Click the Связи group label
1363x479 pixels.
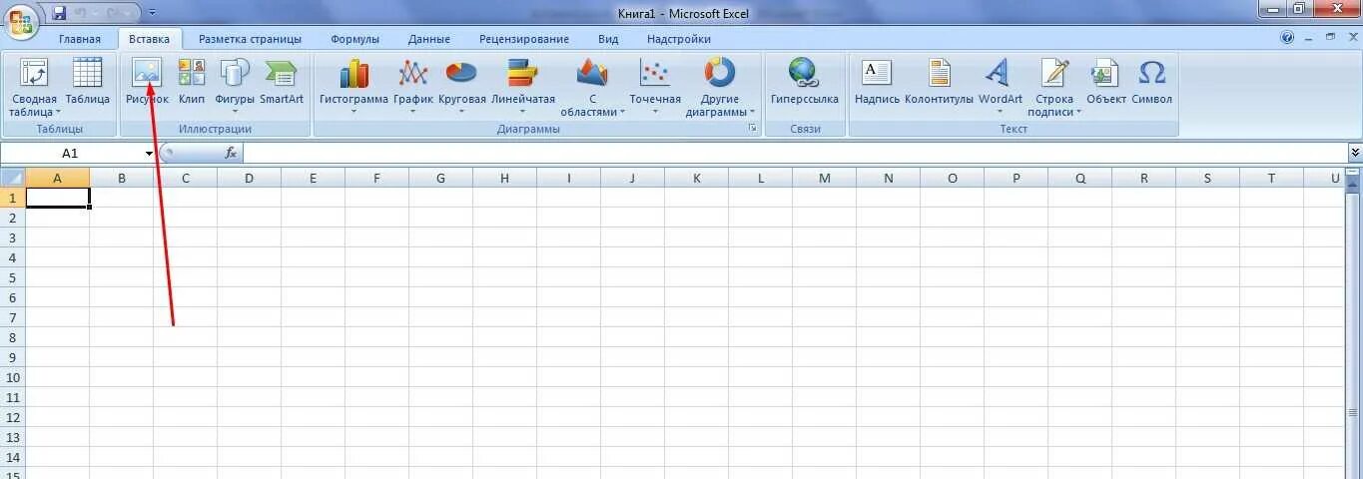(x=805, y=130)
